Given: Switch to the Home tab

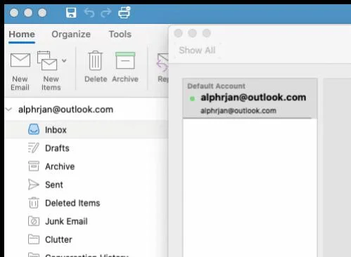Looking at the screenshot, I should pyautogui.click(x=22, y=34).
